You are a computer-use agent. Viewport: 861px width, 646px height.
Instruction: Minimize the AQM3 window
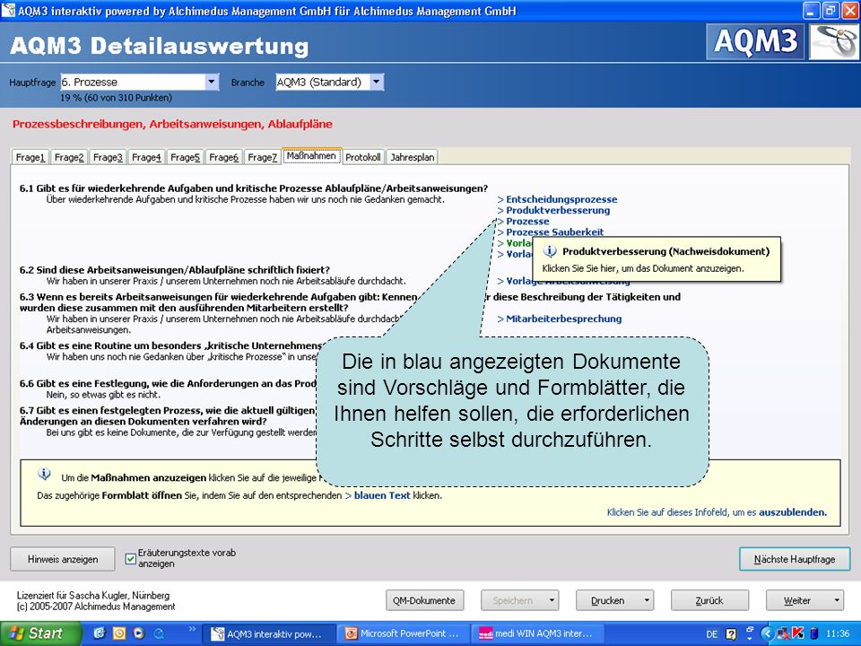(812, 11)
